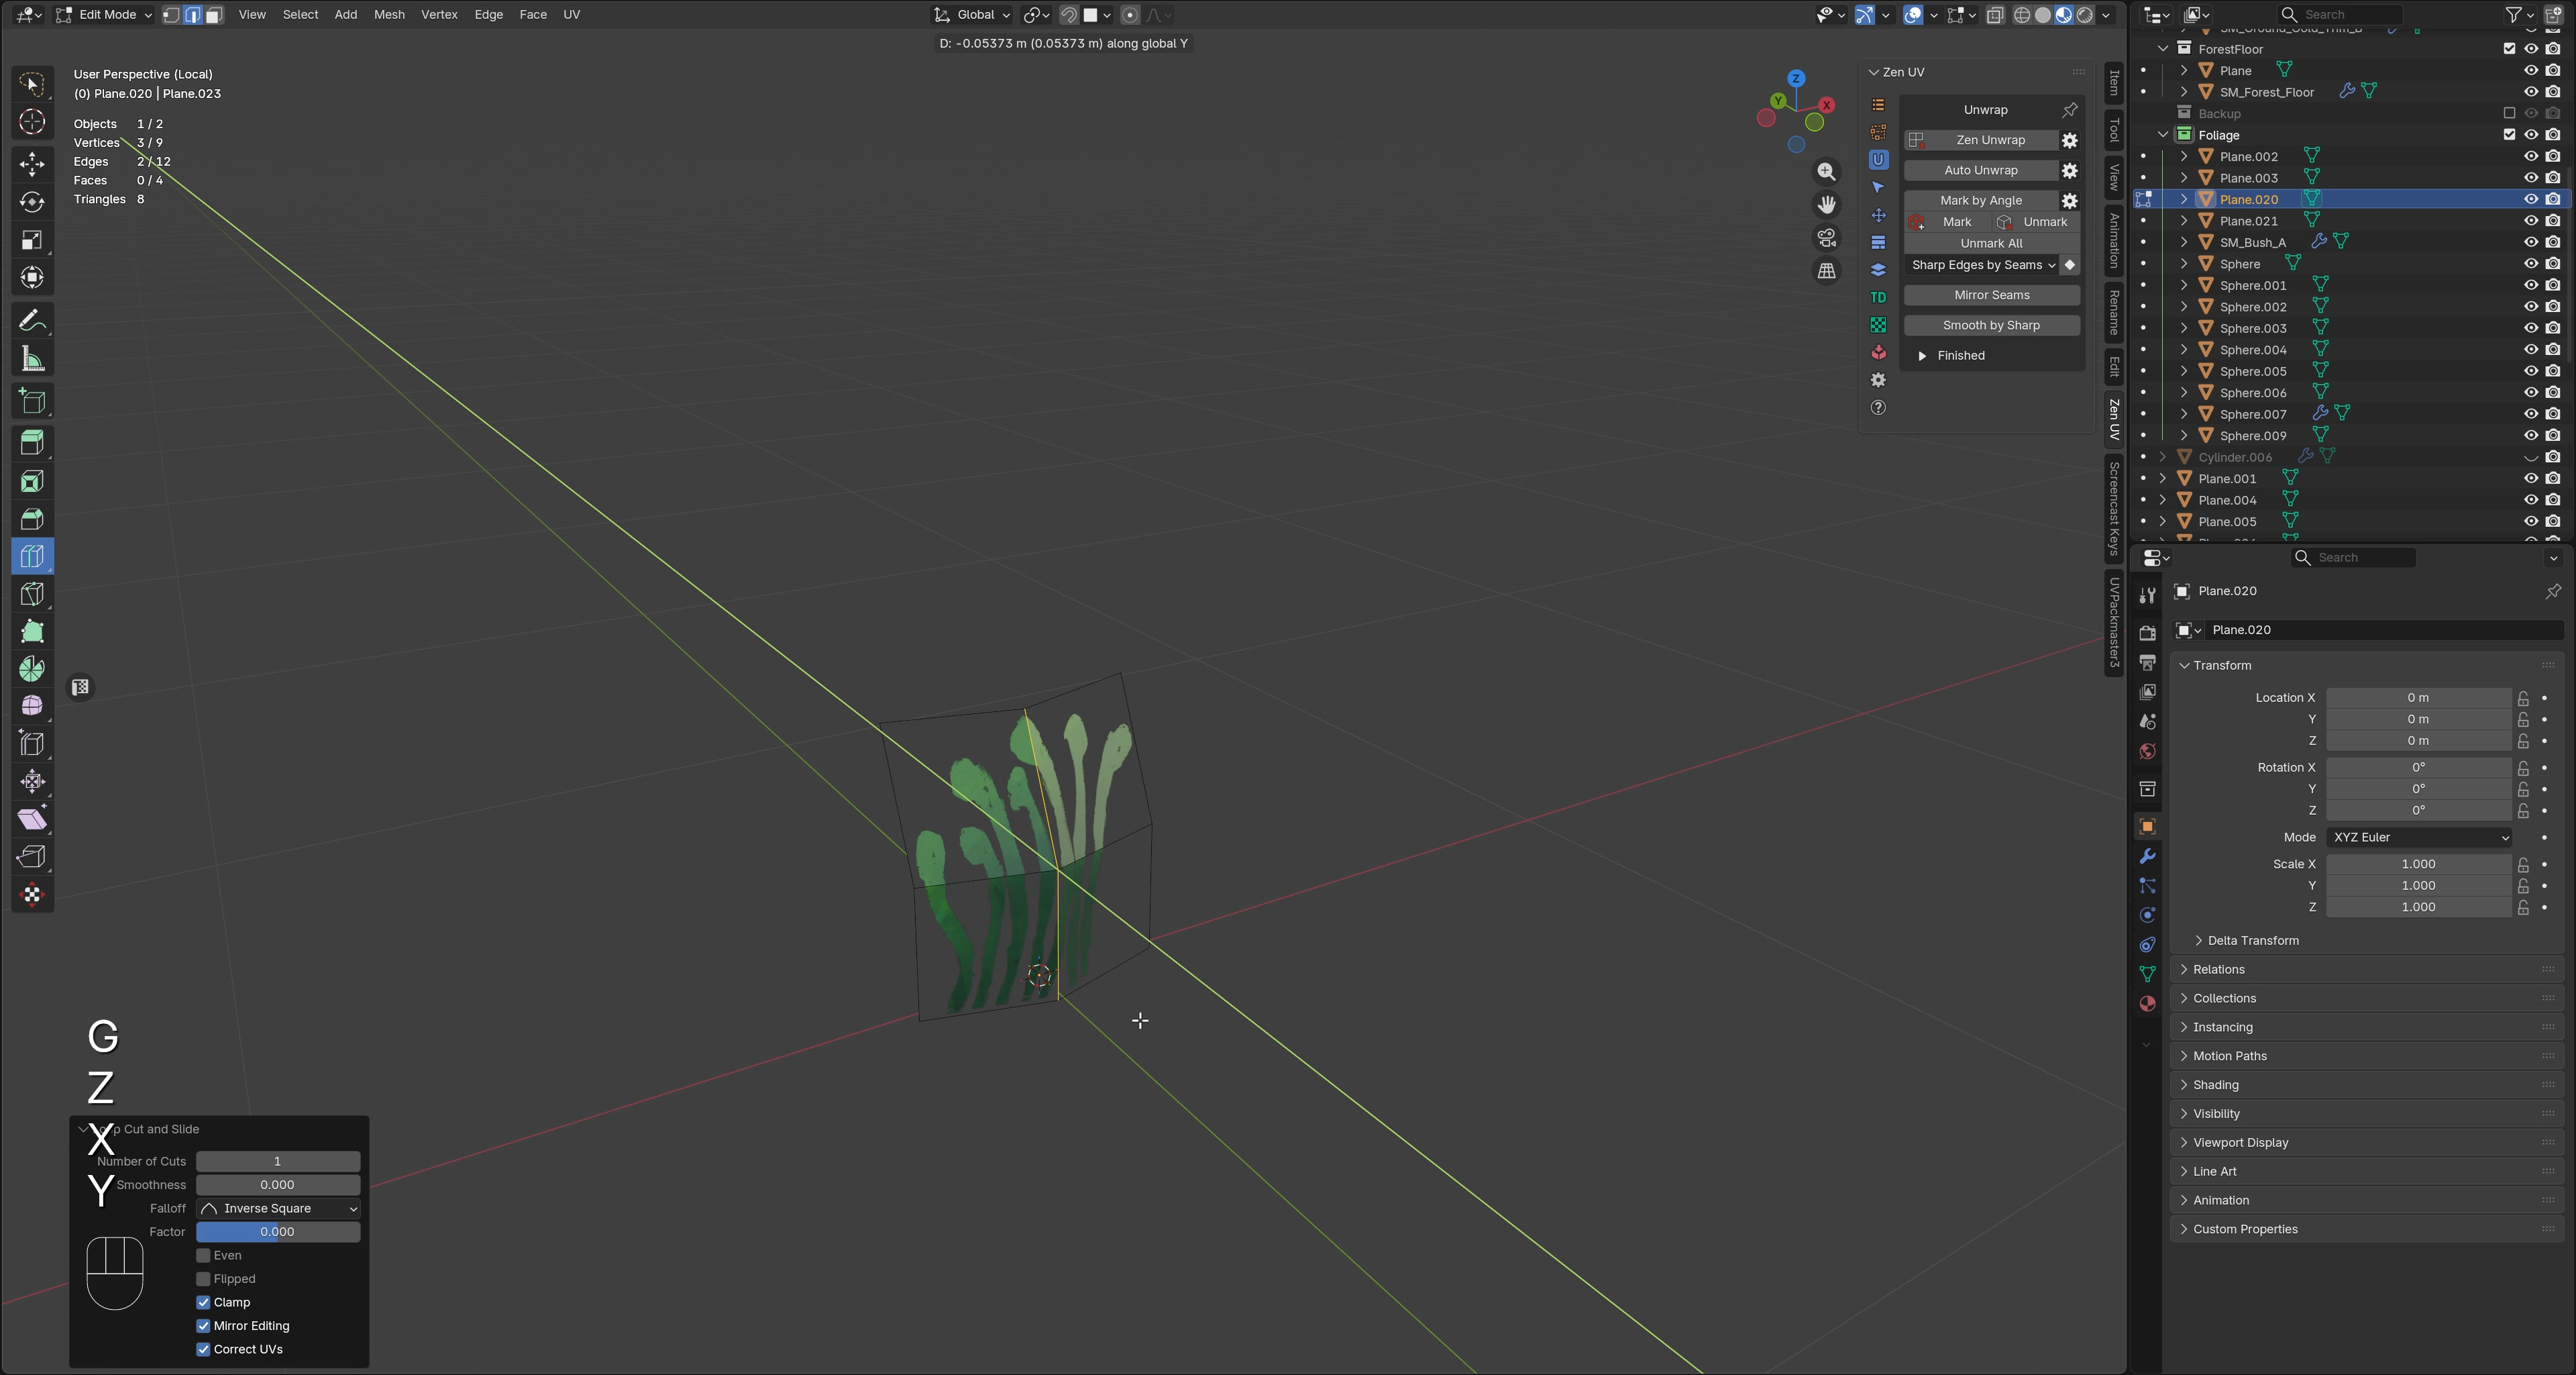Expand Delta Transform section
2576x1375 pixels.
pos(2252,941)
